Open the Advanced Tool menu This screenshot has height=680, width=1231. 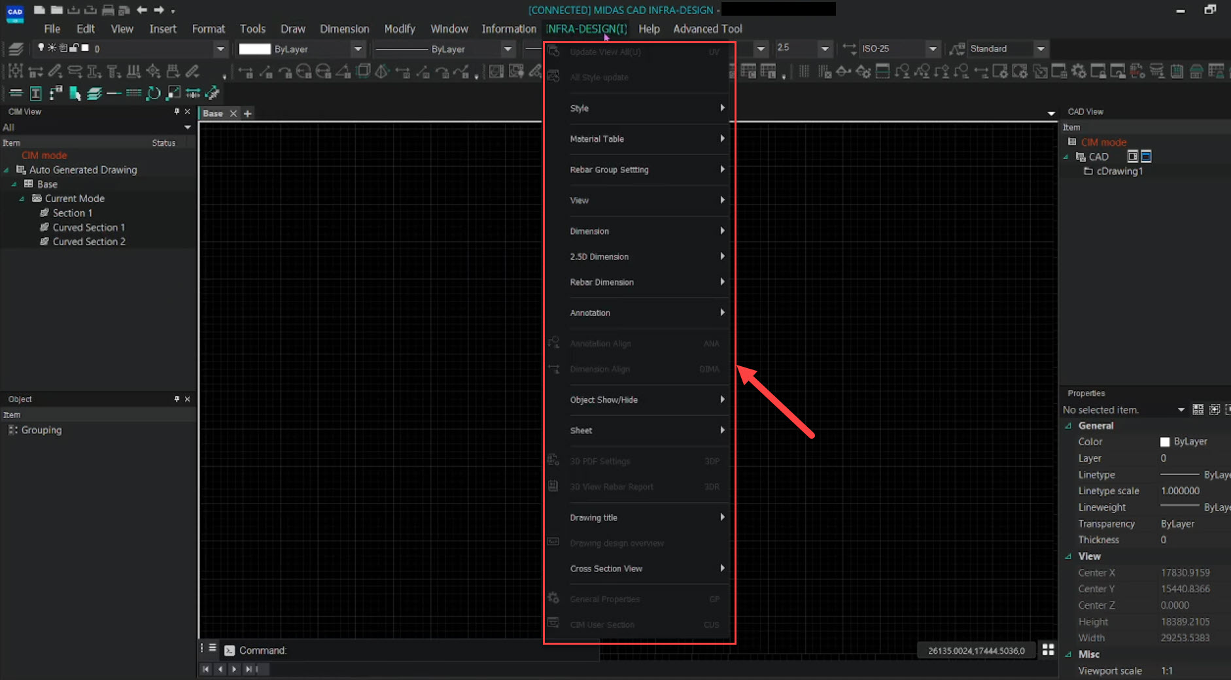click(707, 29)
